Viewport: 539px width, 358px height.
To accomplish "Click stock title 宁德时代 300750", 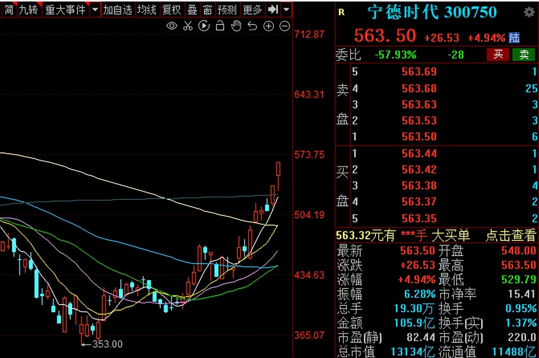I will click(x=433, y=12).
